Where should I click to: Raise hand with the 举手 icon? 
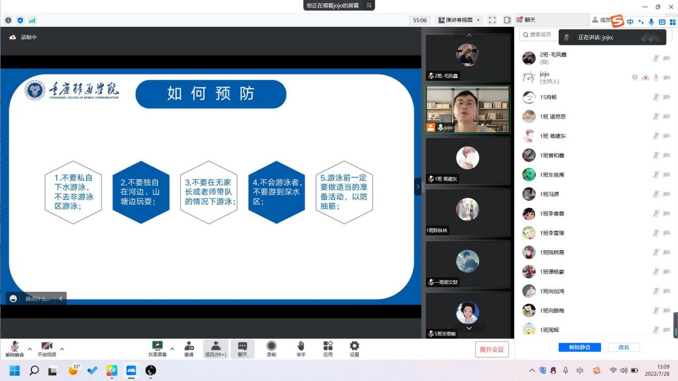click(301, 346)
